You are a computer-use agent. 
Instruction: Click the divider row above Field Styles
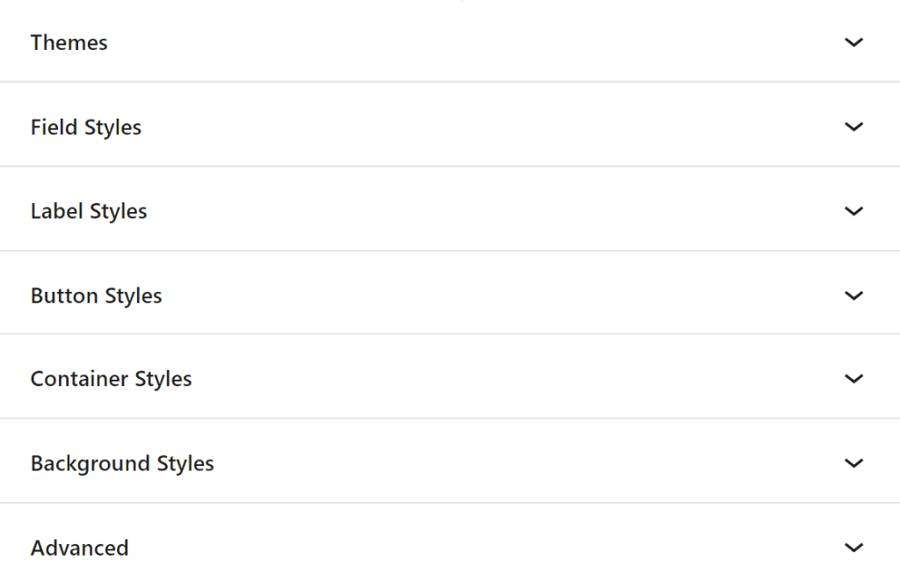coord(450,83)
